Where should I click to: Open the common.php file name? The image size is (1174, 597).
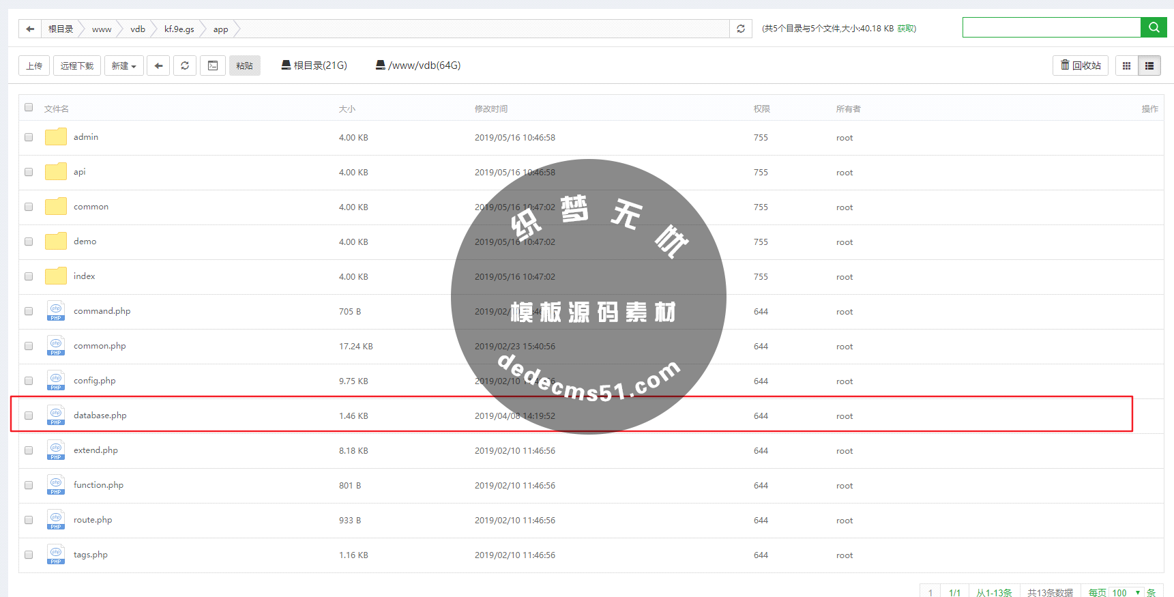[x=100, y=346]
